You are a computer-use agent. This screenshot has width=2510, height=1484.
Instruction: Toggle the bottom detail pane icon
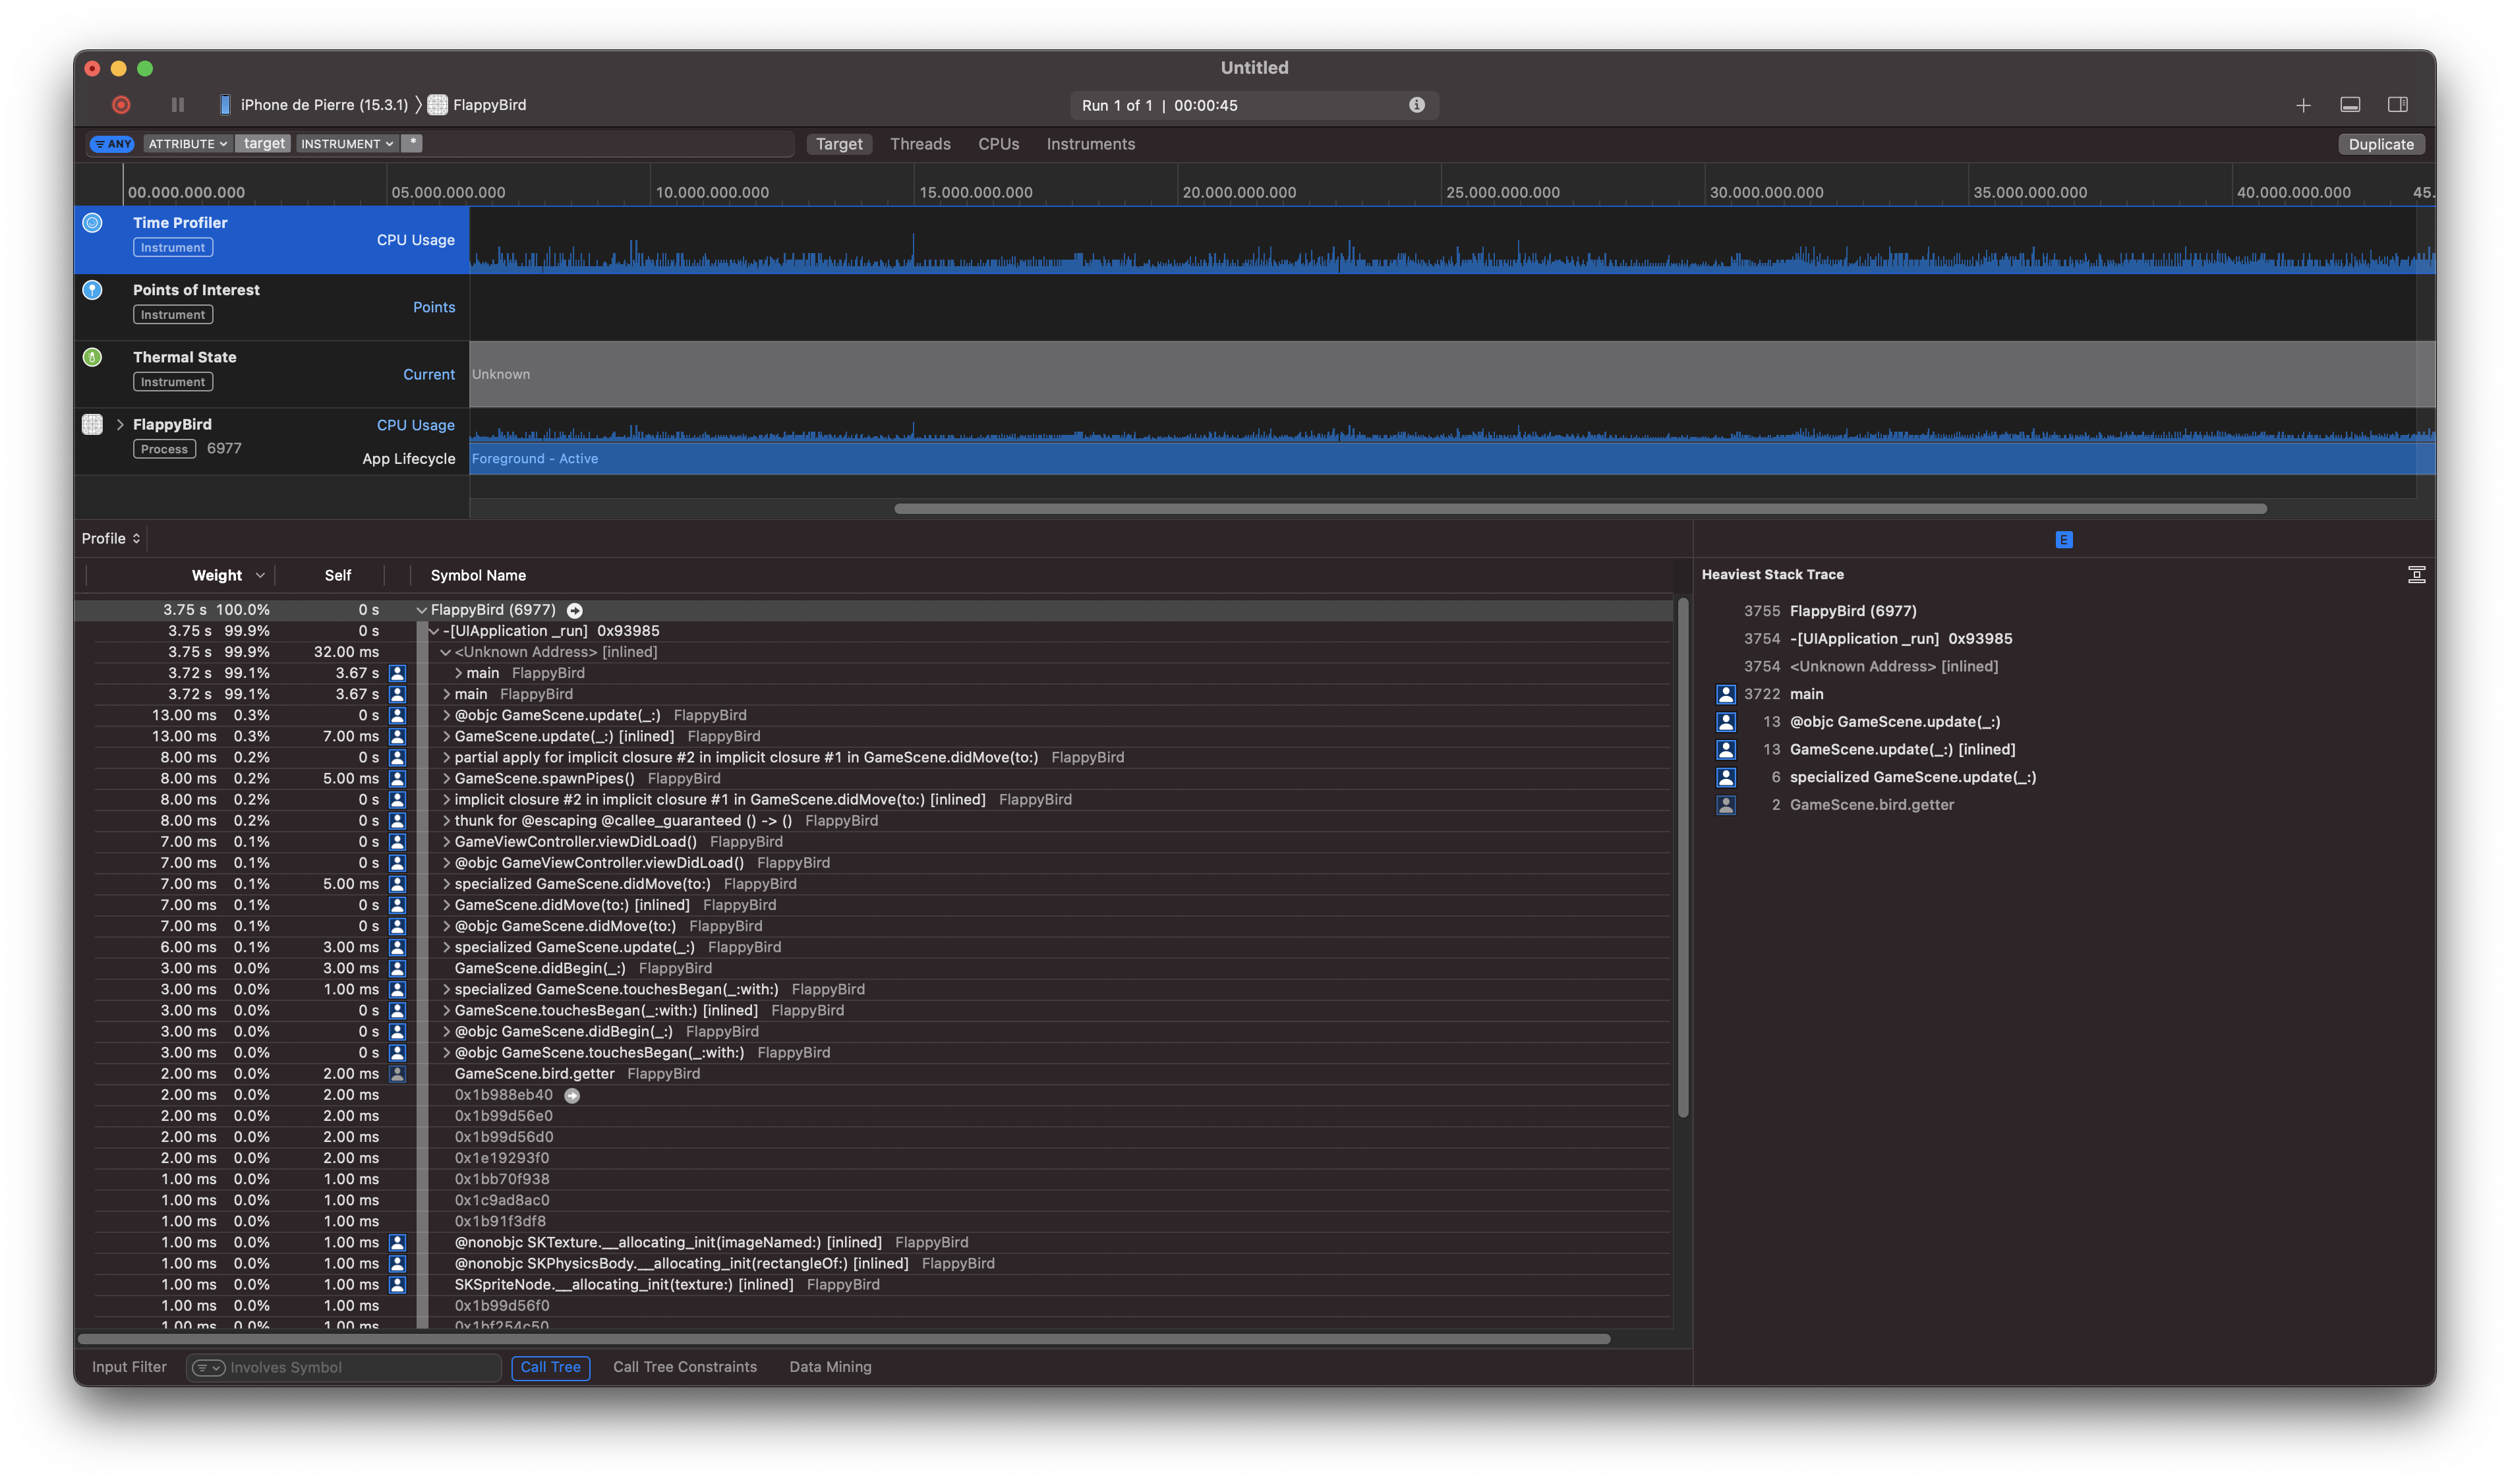point(2351,105)
